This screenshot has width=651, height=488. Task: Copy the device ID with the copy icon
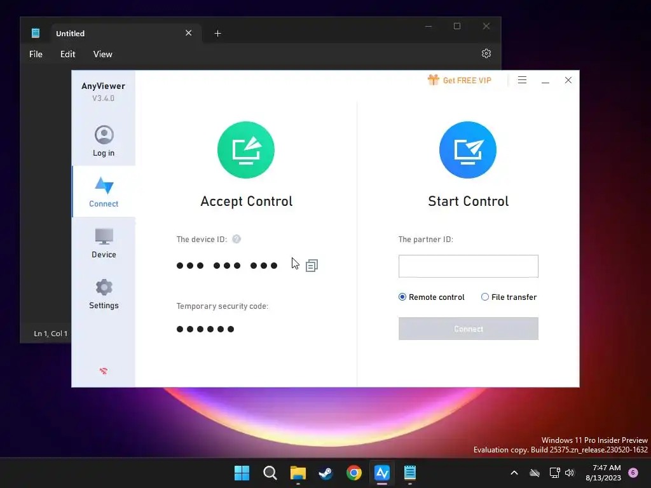312,266
